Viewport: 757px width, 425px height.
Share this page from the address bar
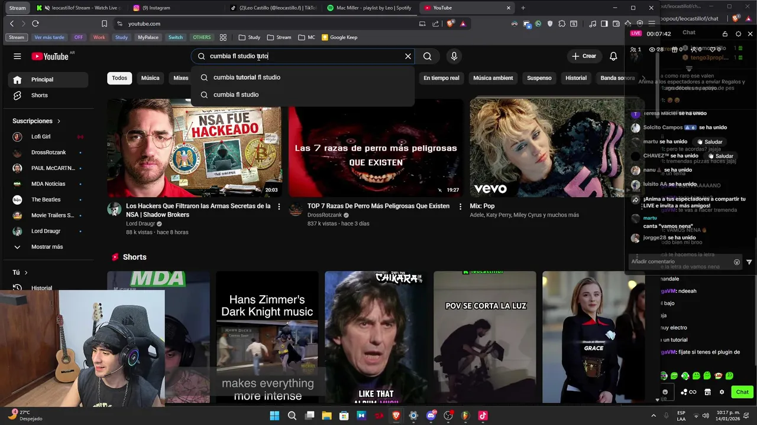coord(436,24)
